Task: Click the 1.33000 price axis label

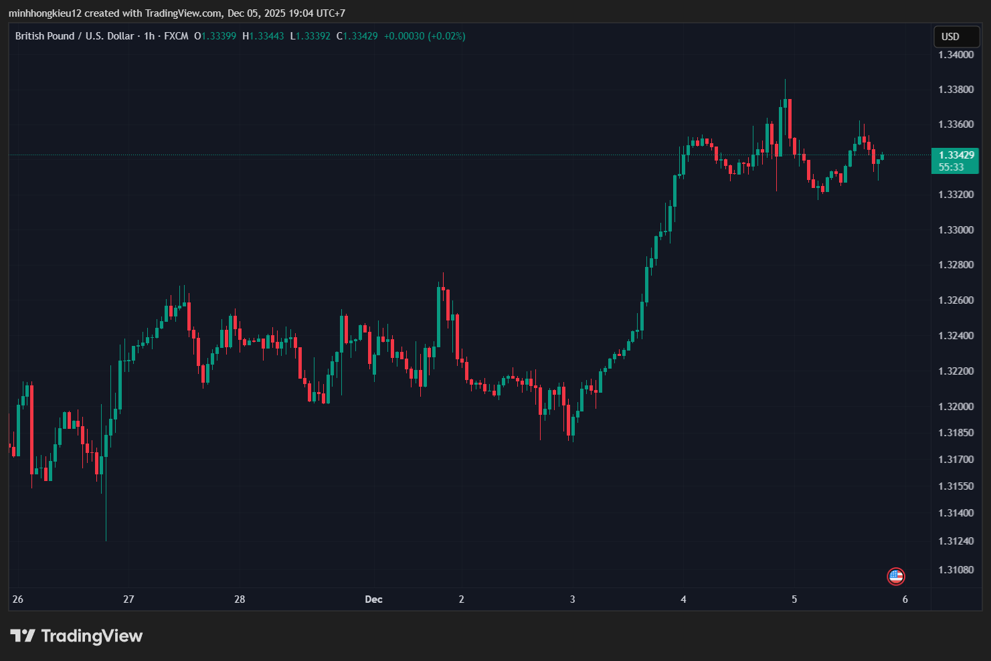Action: (x=956, y=230)
